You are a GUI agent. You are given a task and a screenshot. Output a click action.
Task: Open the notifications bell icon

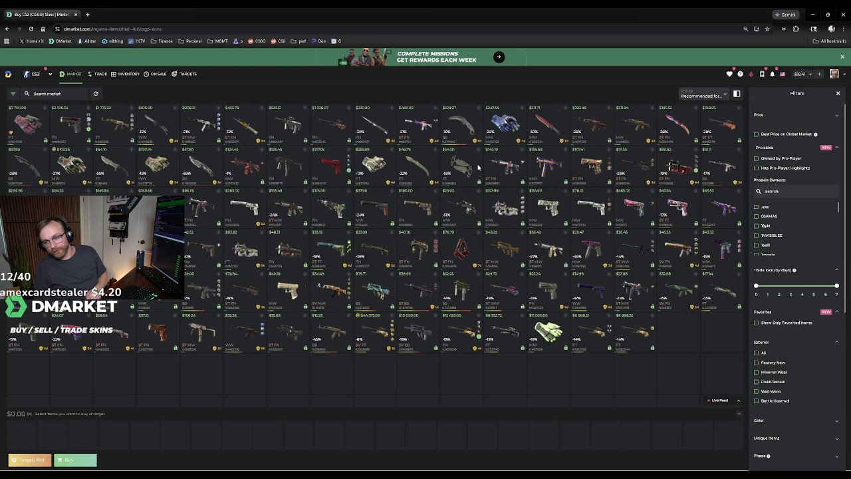(772, 74)
